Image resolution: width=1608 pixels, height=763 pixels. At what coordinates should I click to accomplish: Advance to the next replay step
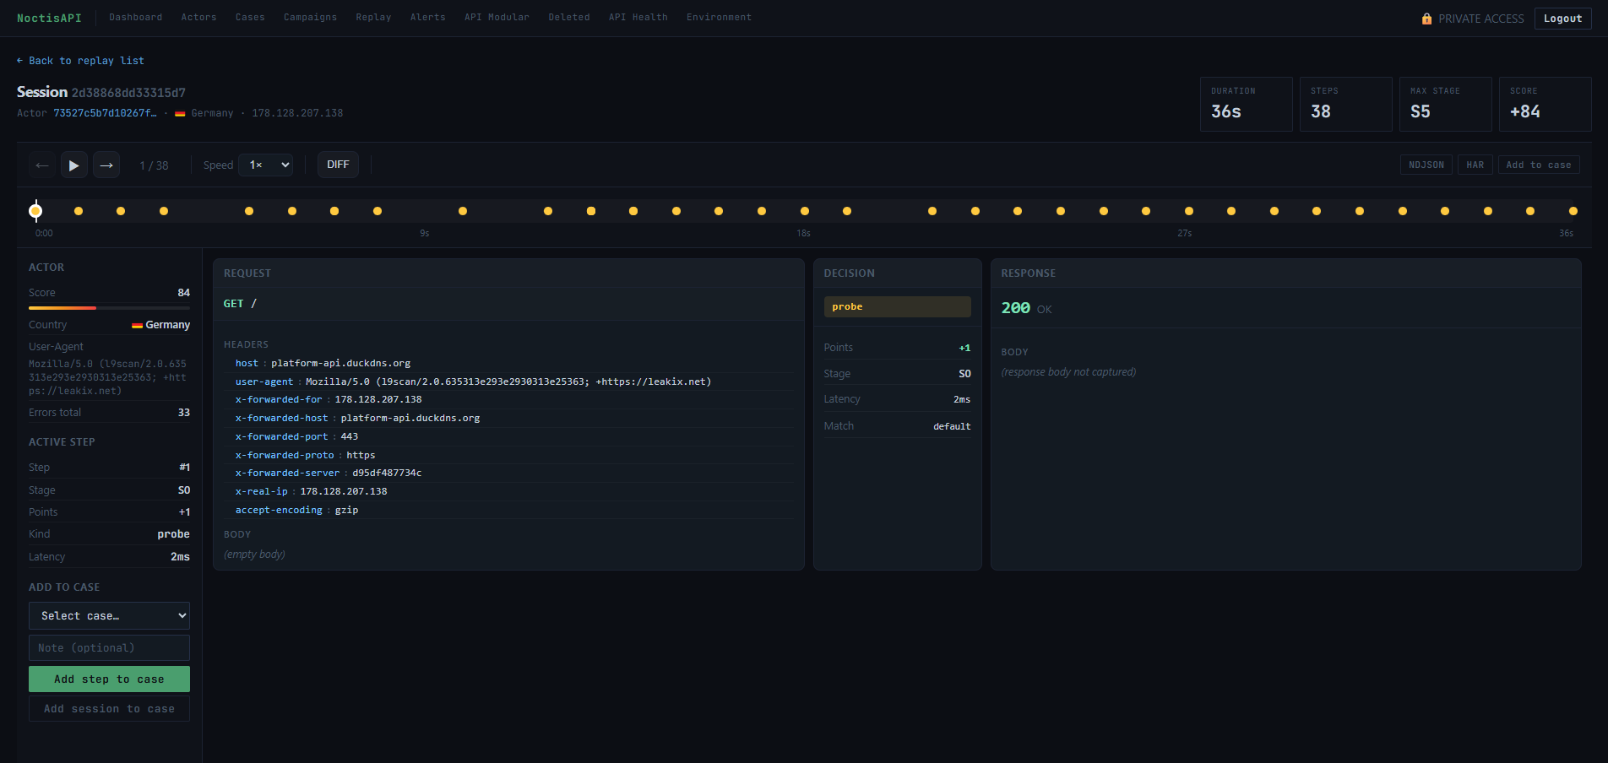pos(106,165)
